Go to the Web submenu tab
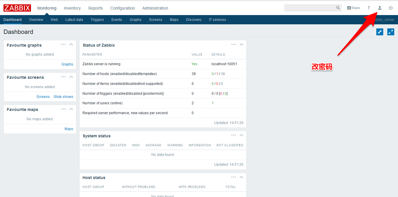This screenshot has height=197, width=398. click(x=54, y=20)
